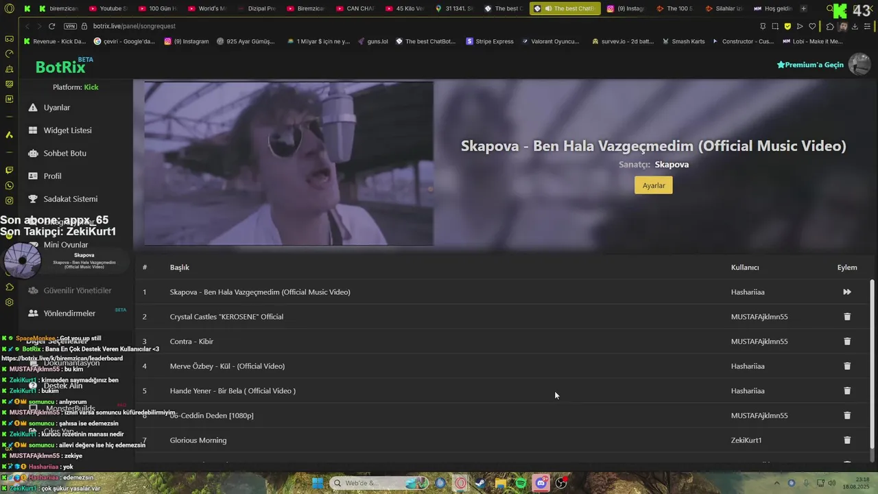
Task: Open Yönlendirmeler in the sidebar
Action: point(69,314)
